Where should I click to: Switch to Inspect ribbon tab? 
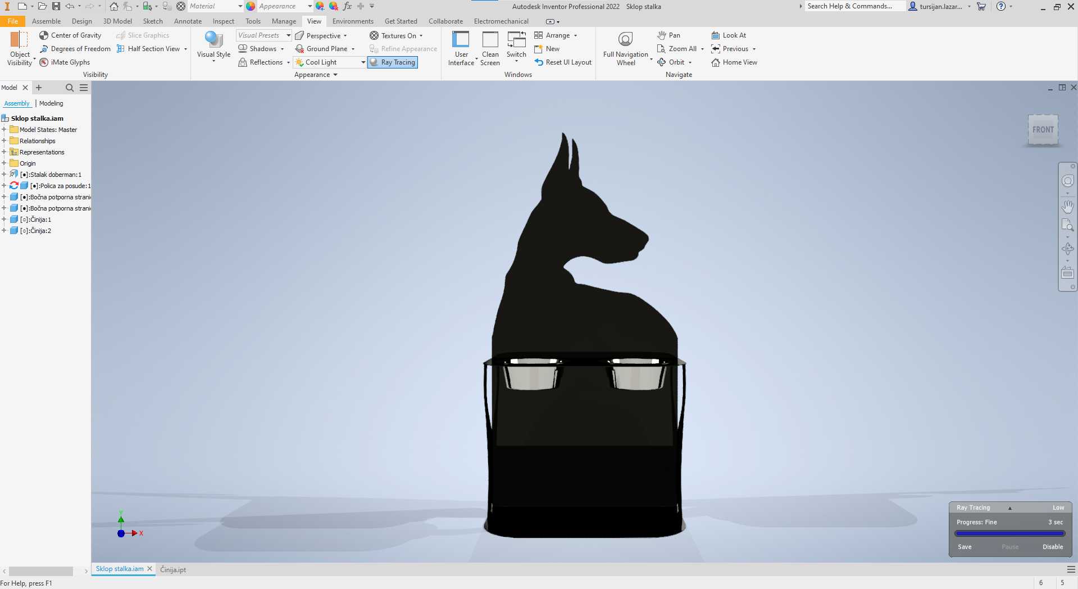click(223, 21)
